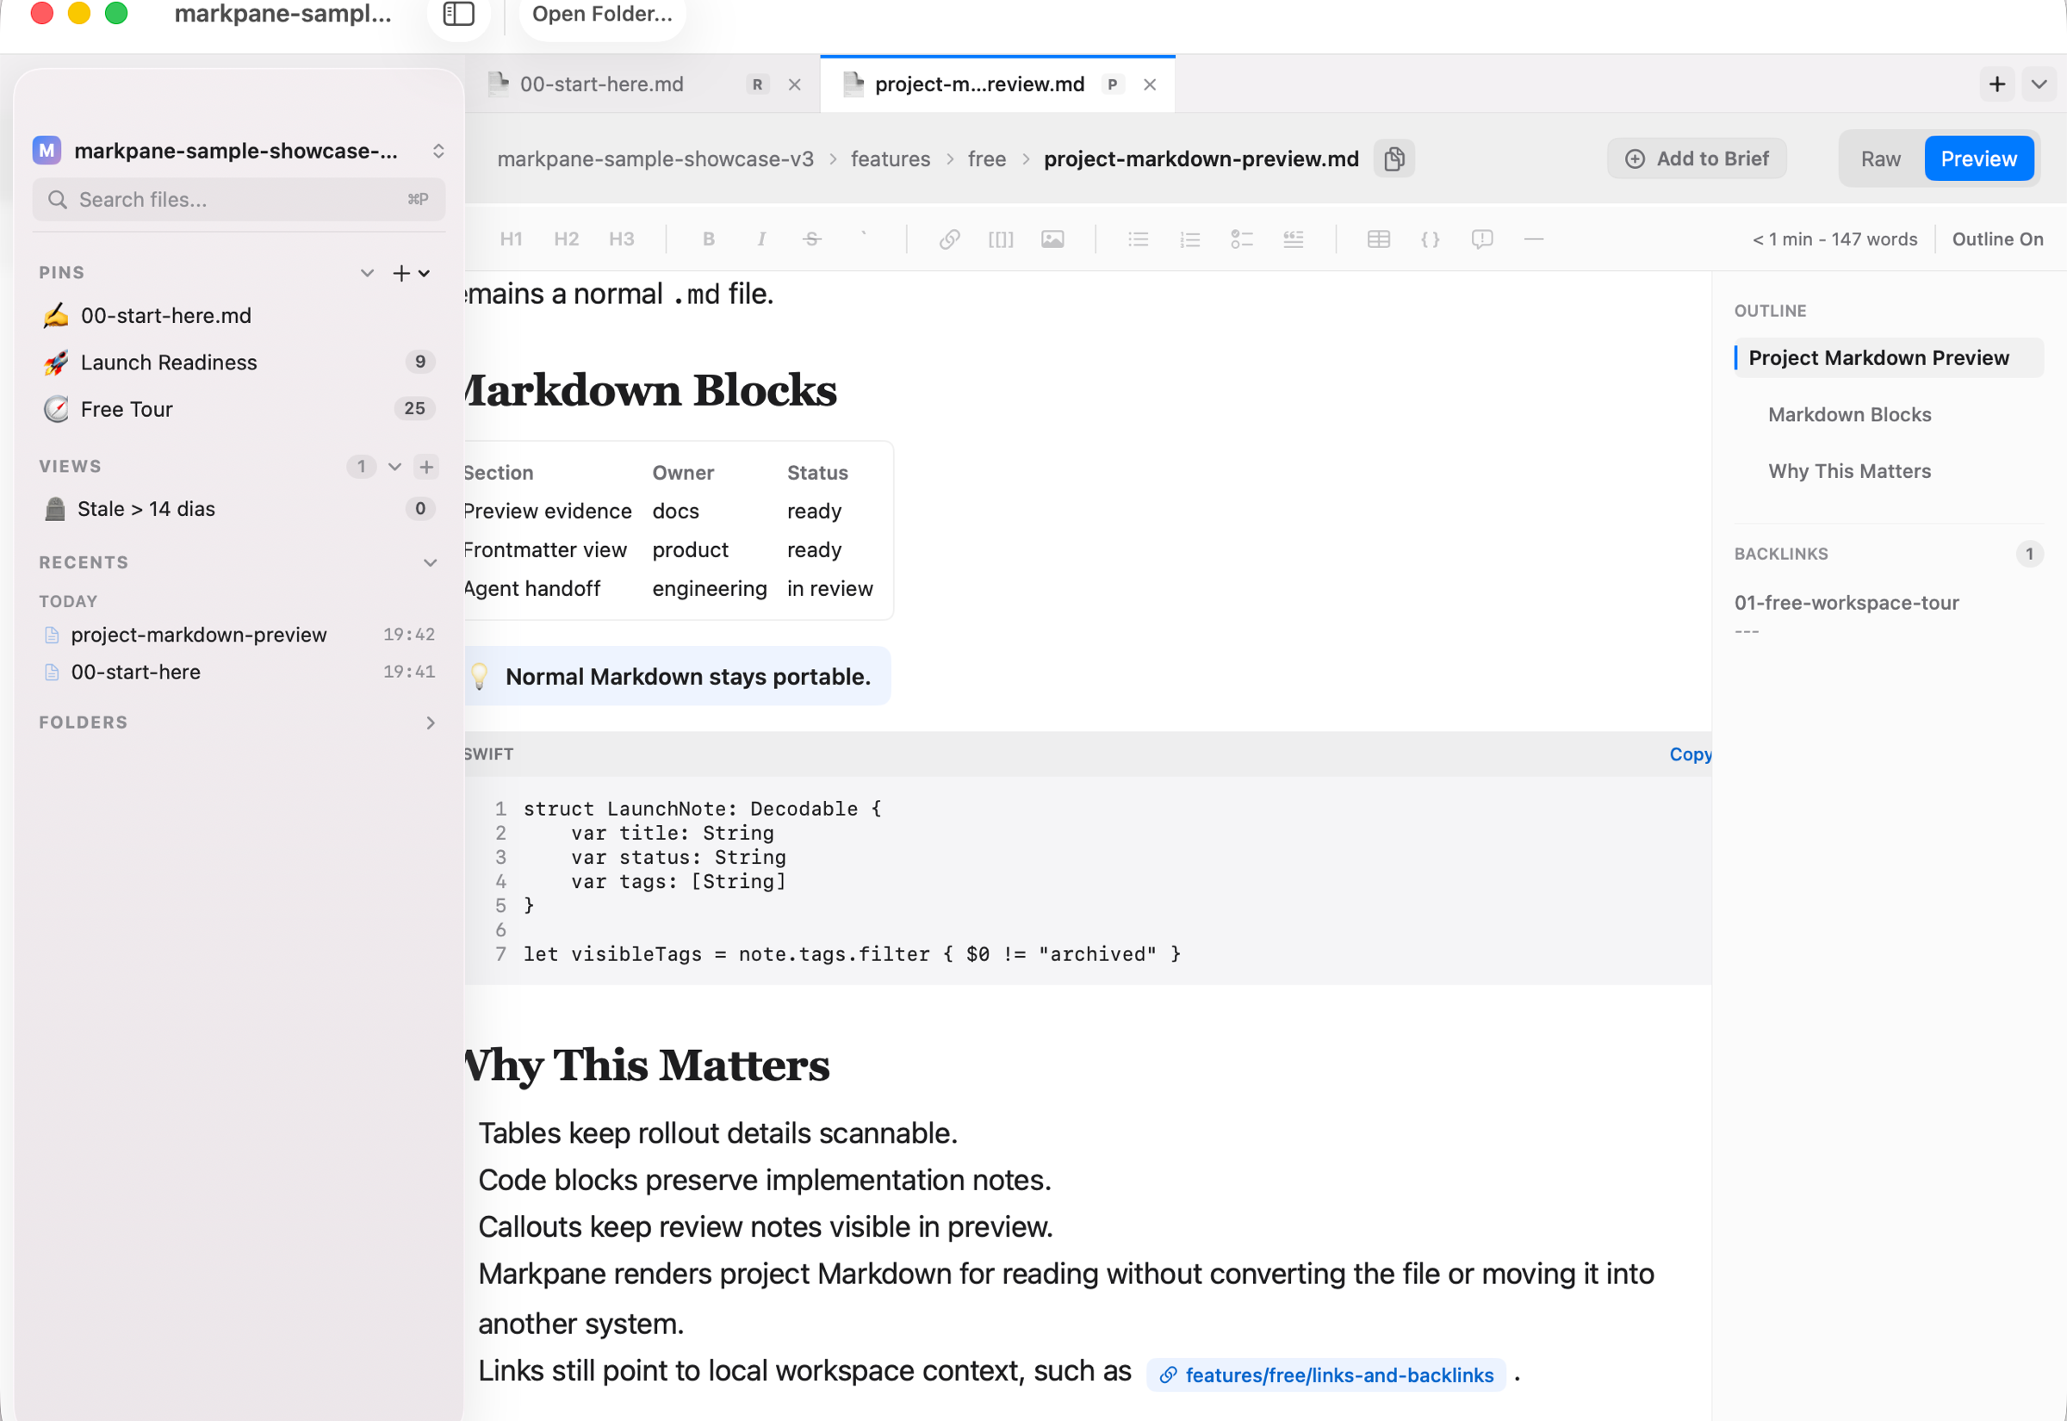Copy the file path from the breadcrumb
This screenshot has height=1421, width=2067.
[1394, 158]
